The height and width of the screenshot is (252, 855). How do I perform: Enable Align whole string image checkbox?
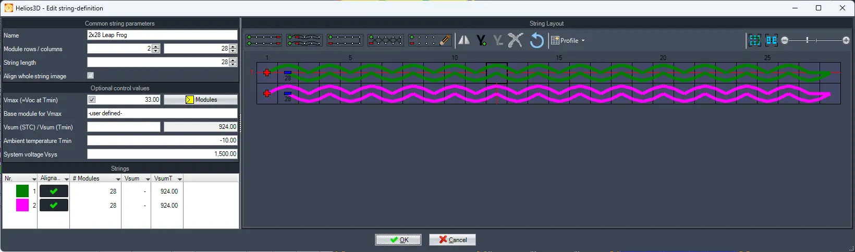(x=91, y=76)
